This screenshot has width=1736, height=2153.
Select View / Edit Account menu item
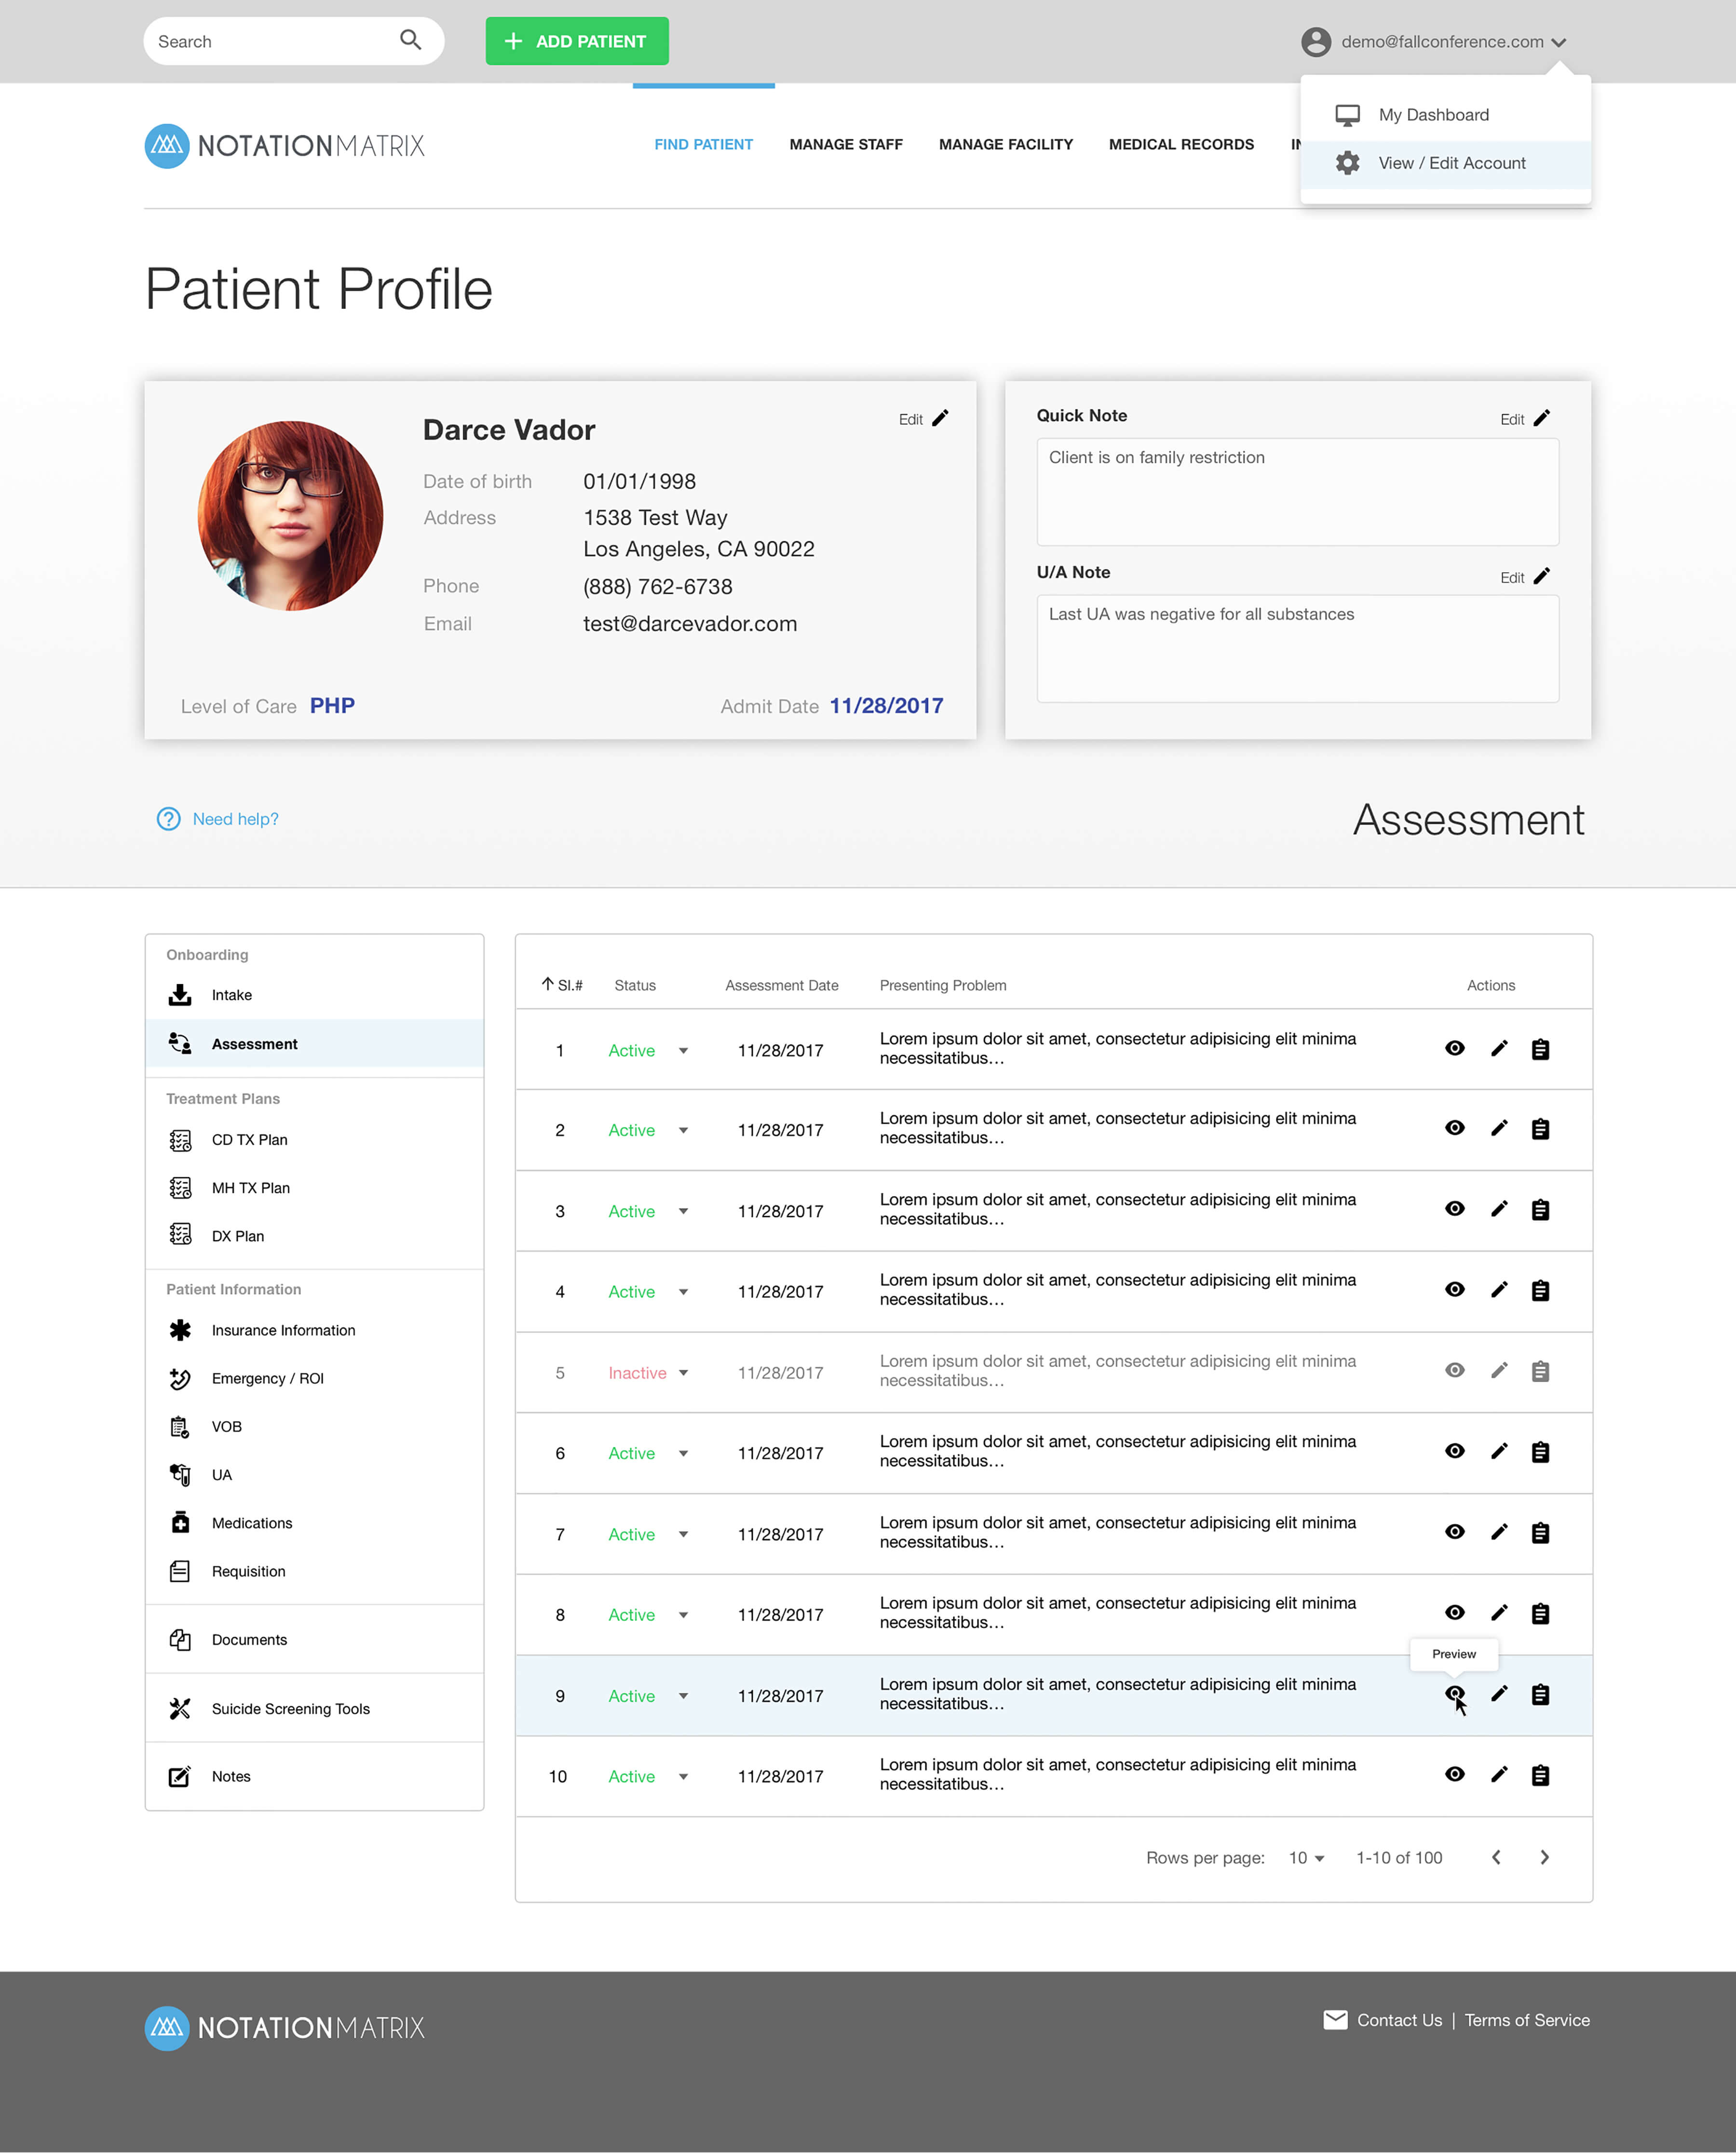click(1445, 163)
